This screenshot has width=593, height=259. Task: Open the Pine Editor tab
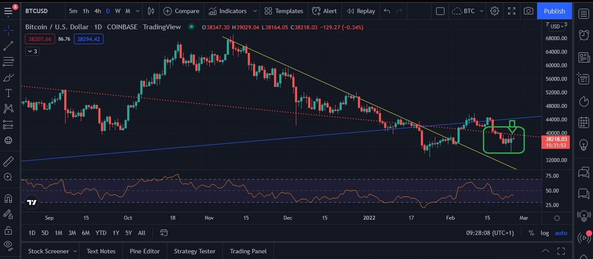click(145, 251)
